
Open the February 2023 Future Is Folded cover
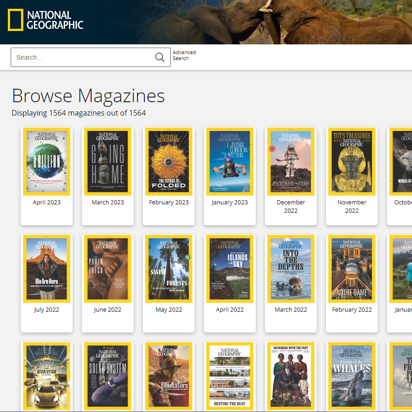[x=169, y=161]
